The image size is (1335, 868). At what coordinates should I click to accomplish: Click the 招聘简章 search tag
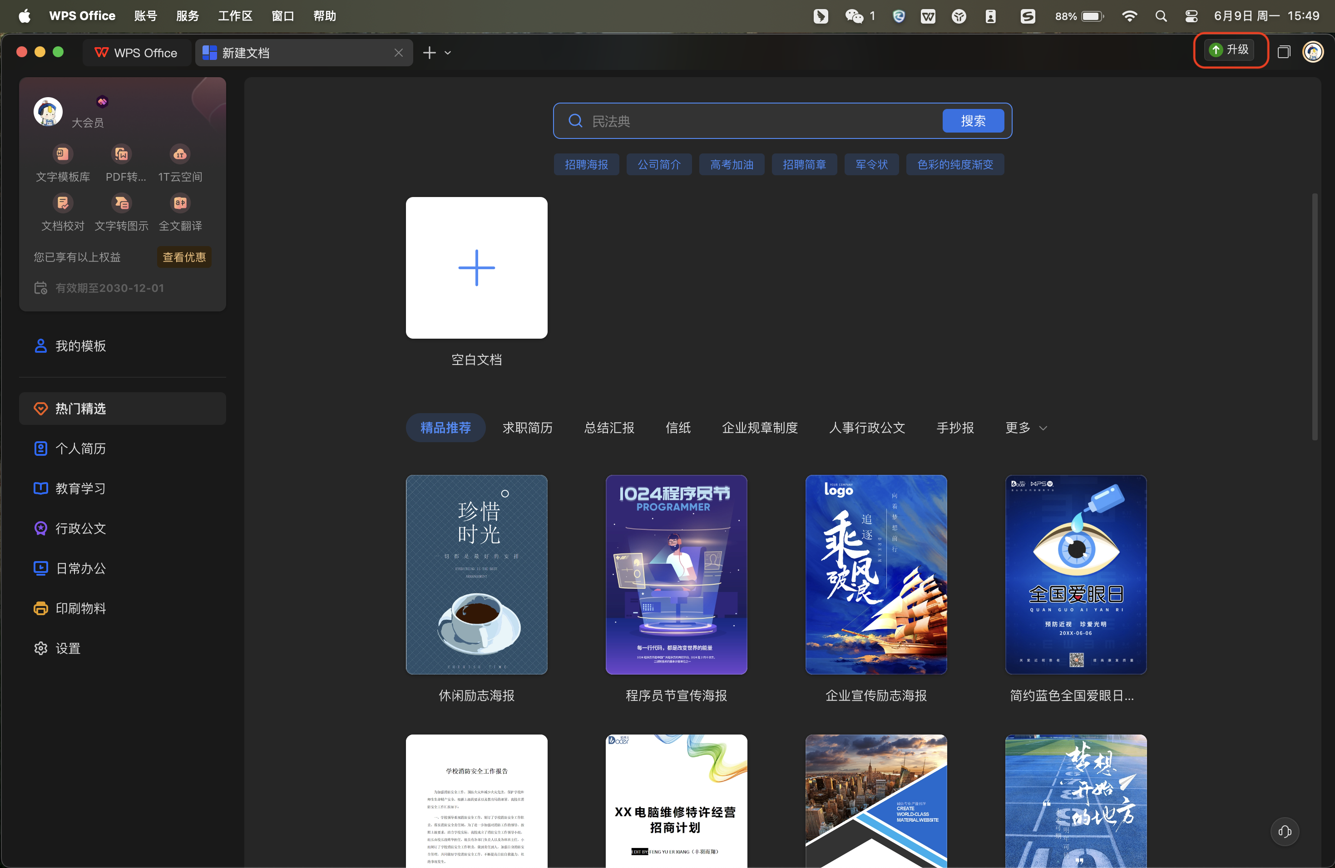[804, 164]
